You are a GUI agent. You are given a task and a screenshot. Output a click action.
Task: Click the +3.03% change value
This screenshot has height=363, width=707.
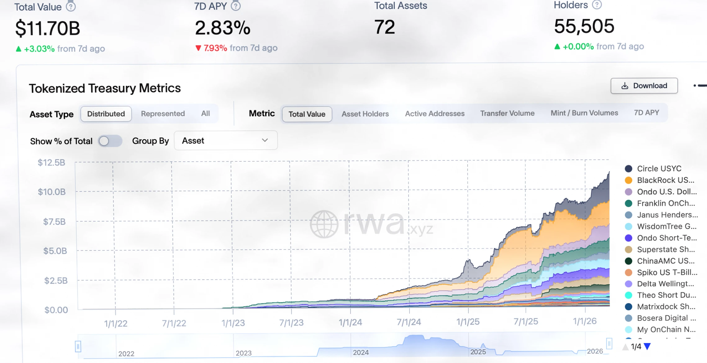coord(39,49)
